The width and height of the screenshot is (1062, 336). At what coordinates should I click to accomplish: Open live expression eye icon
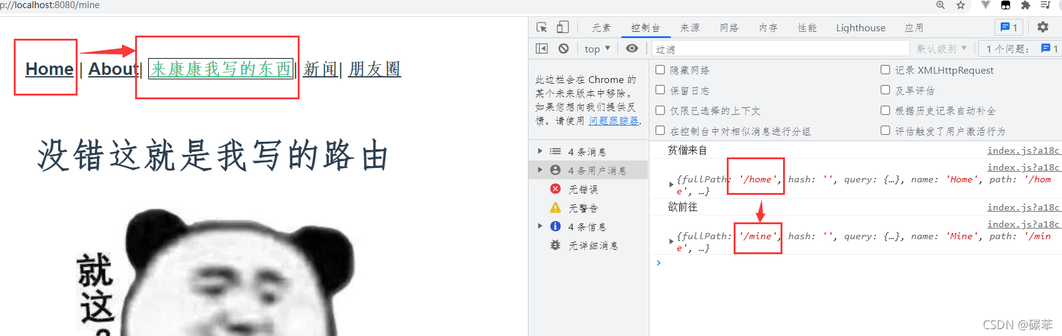[632, 48]
